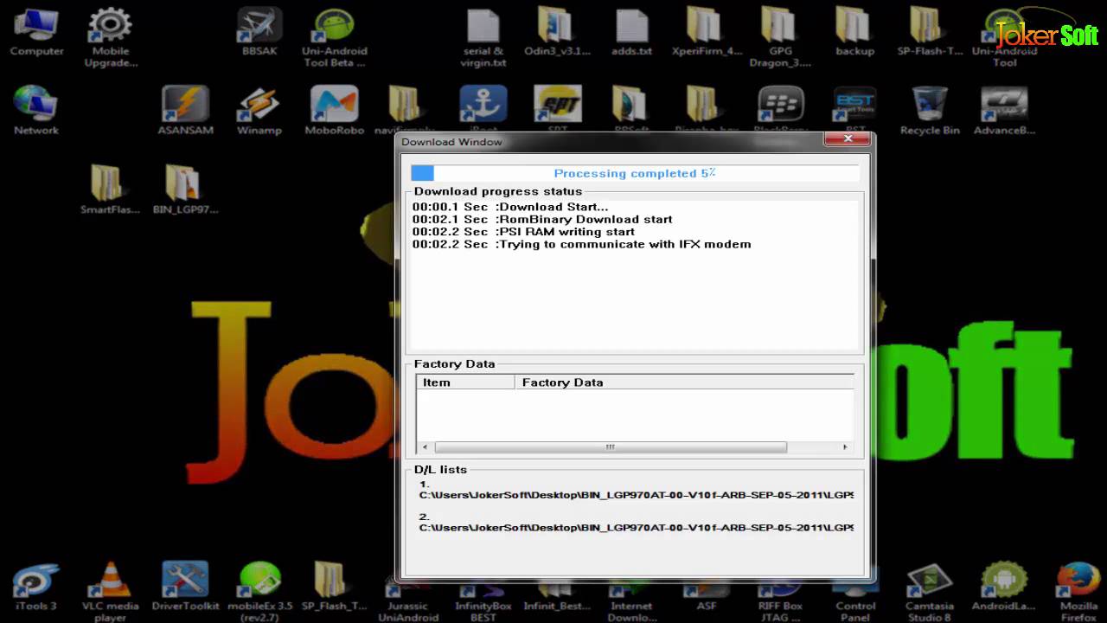Open the SP_Flash_T folder at bottom

(334, 586)
